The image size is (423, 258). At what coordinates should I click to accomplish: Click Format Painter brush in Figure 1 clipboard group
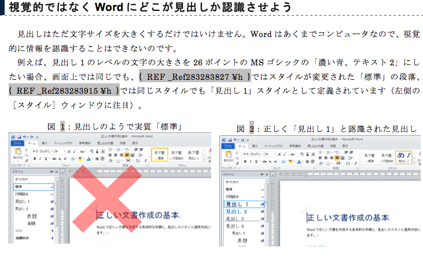click(27, 160)
